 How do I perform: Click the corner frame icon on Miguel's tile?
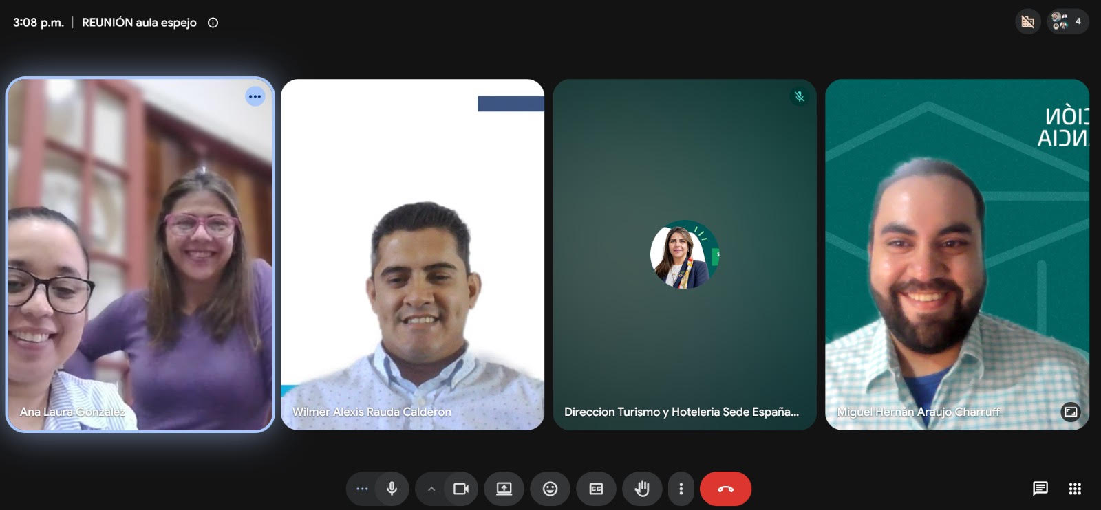1071,412
